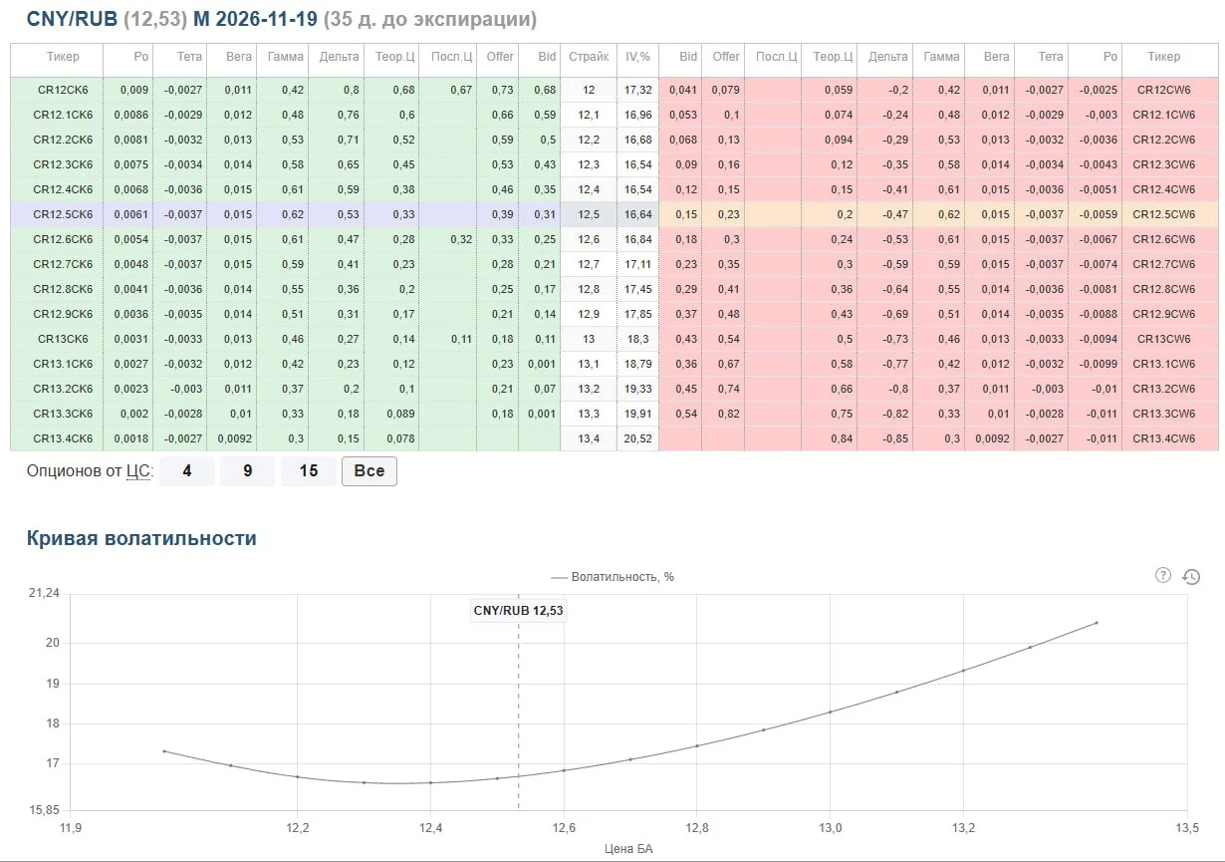
Task: Select strike 12 cell
Action: coord(589,90)
